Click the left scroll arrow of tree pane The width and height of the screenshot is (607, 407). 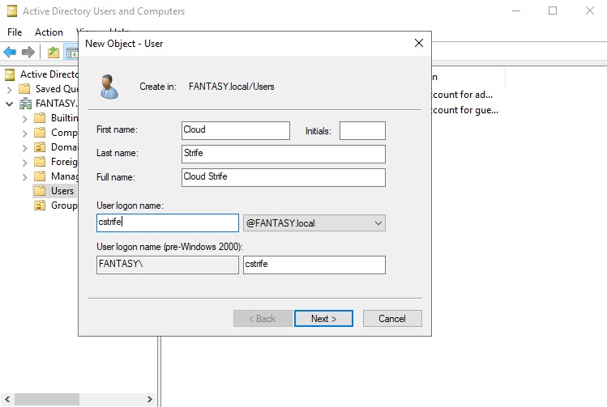click(x=7, y=399)
